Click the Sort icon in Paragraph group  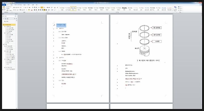[55, 8]
